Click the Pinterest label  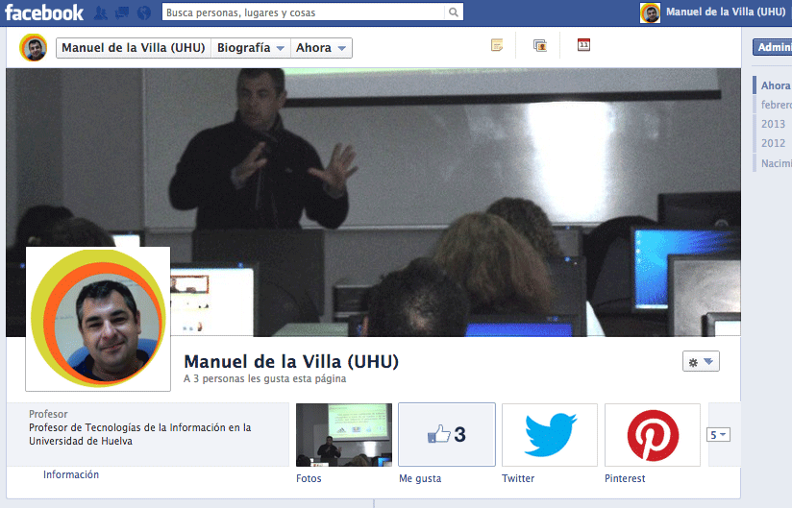pos(625,478)
